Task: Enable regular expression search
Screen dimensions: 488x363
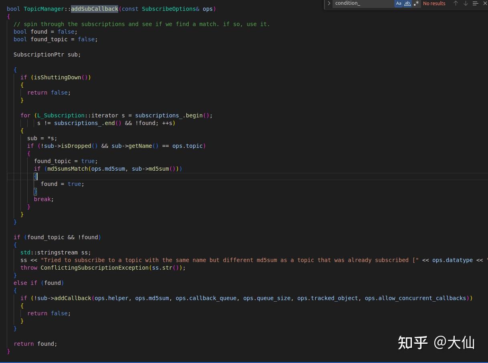Action: (x=416, y=4)
